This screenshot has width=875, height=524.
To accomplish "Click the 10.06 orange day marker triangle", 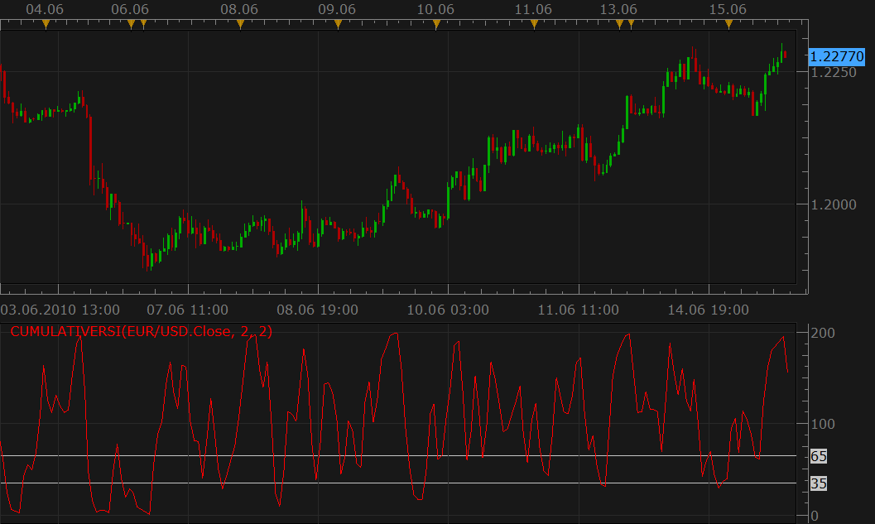I will tap(436, 24).
